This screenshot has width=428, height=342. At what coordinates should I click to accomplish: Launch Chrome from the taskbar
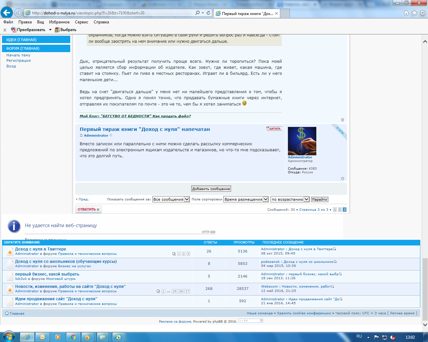point(73,337)
